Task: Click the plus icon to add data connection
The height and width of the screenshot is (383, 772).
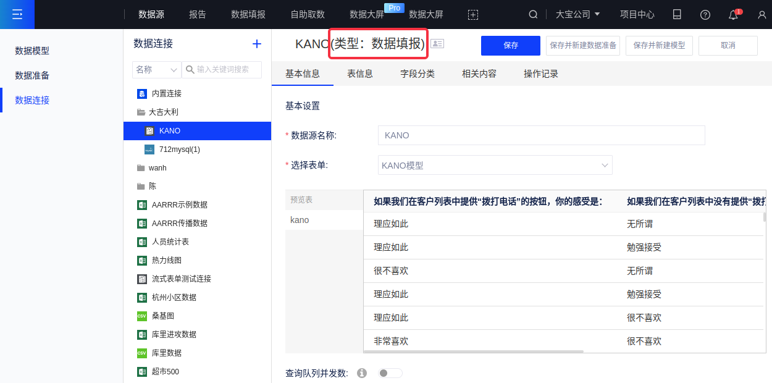Action: [x=257, y=44]
